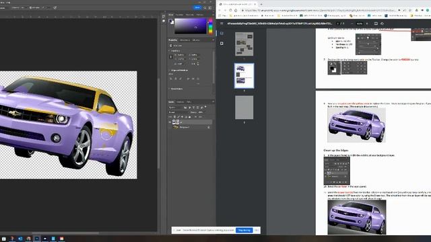The height and width of the screenshot is (242, 431).
Task: Click the PDF zoom in plus button
Action: click(367, 24)
